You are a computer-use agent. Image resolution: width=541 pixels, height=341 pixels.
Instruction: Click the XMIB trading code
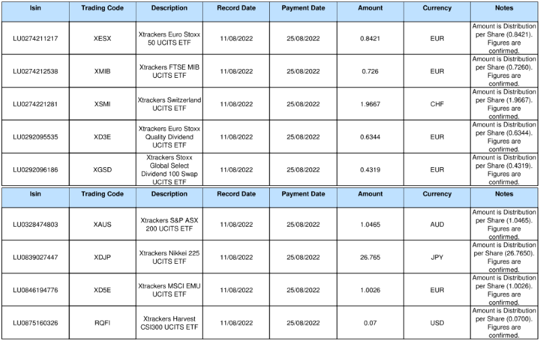(103, 71)
